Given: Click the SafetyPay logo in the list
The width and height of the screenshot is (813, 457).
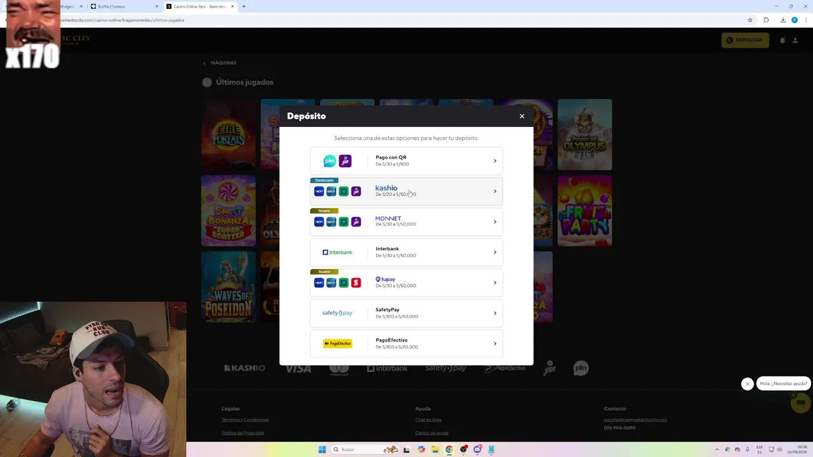Looking at the screenshot, I should tap(337, 313).
